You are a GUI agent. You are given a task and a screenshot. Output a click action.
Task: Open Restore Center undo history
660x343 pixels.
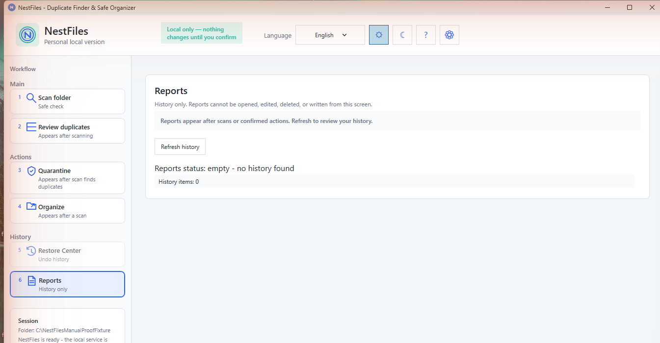pos(67,254)
